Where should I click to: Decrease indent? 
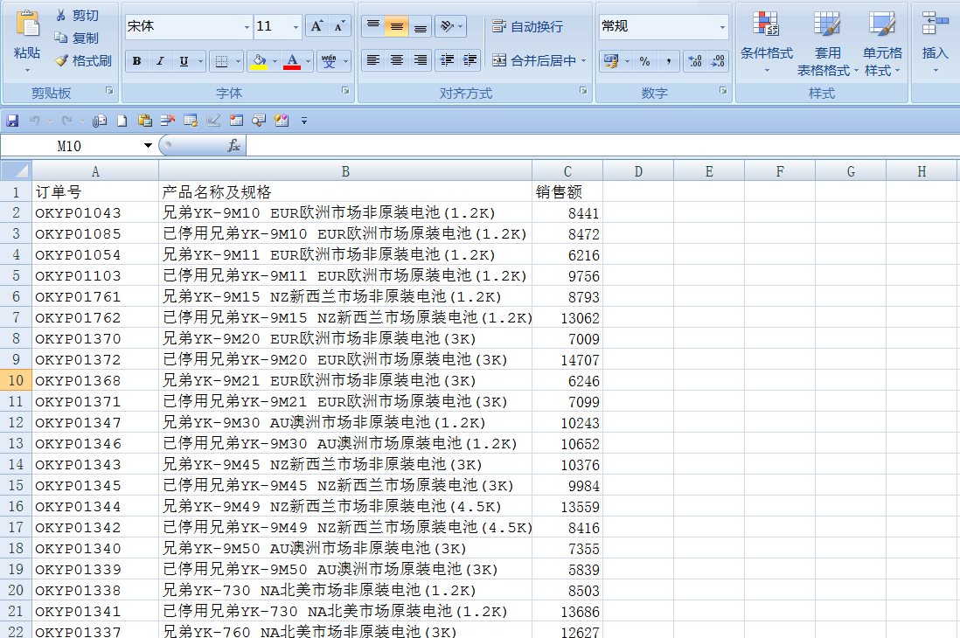point(447,60)
